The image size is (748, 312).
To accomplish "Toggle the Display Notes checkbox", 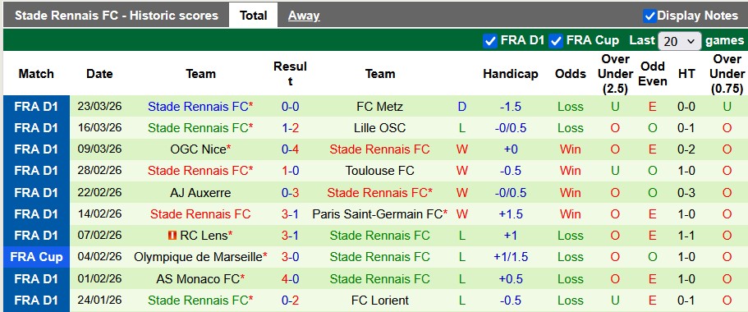I will coord(649,16).
